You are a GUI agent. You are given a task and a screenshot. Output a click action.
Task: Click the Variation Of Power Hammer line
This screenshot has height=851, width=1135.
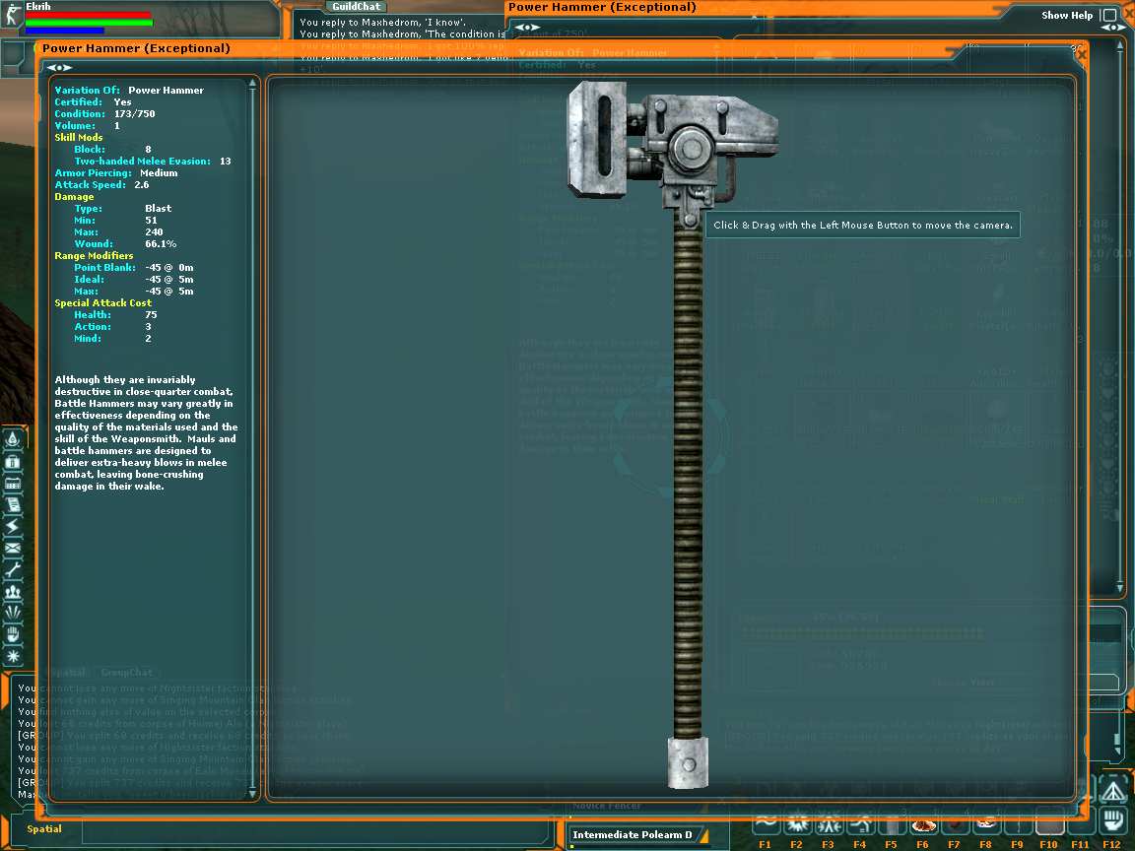click(x=129, y=91)
